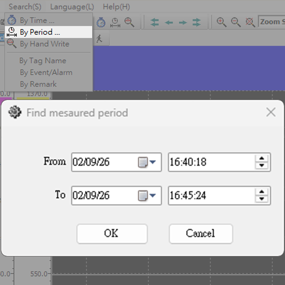Click the search-by-handwrite magnifier toolbar icon
This screenshot has width=285, height=285.
click(129, 22)
